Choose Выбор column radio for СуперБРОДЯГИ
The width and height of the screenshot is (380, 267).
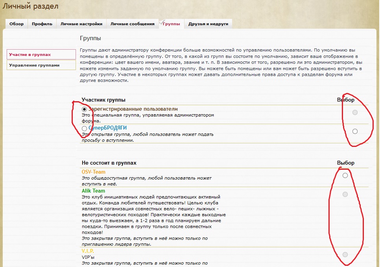point(355,132)
